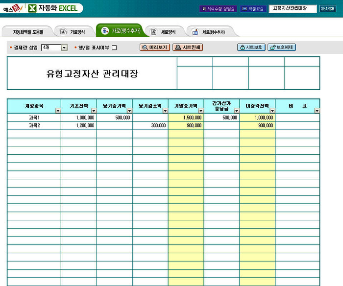Click the printer icon on 시트인쇄 button

(178, 47)
